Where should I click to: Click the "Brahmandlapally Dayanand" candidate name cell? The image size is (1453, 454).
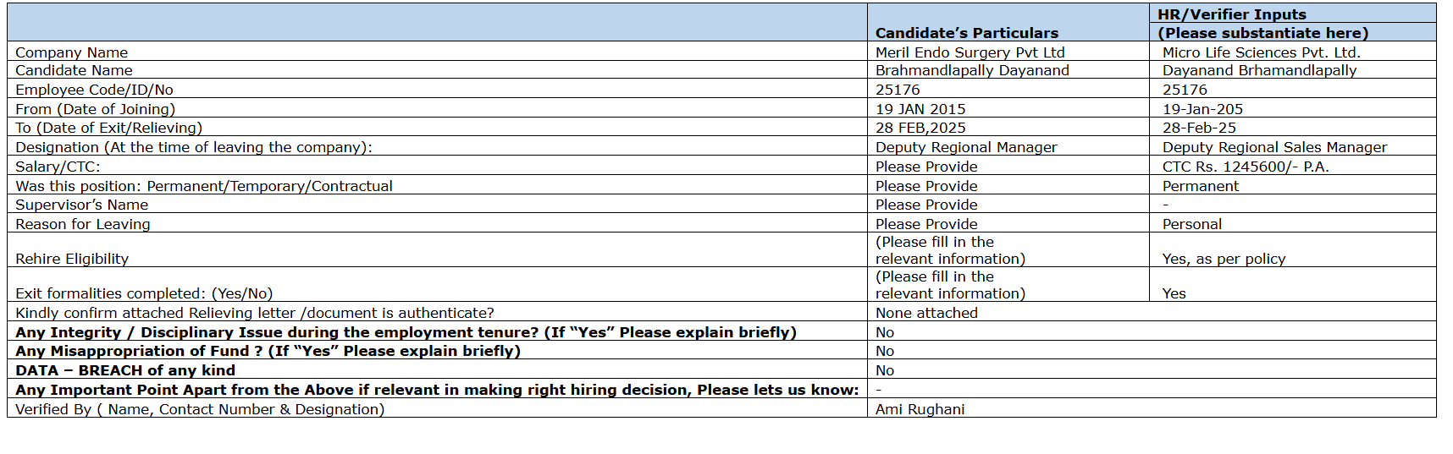point(972,70)
